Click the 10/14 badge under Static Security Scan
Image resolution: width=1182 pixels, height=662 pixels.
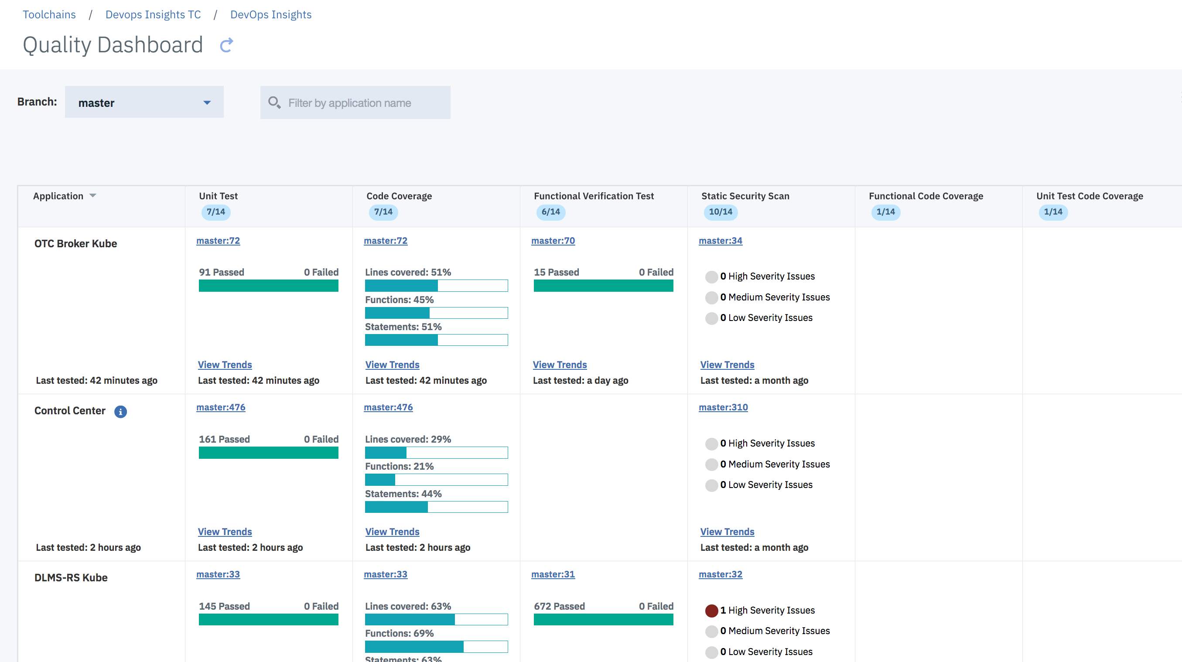pos(720,212)
